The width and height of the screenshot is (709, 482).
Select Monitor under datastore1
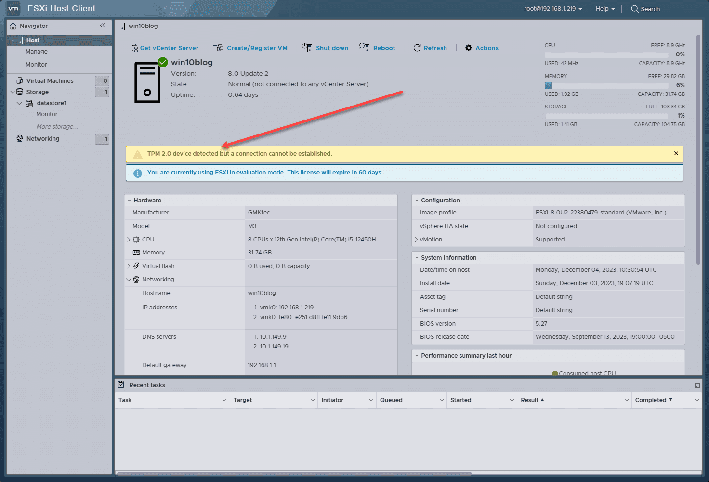tap(47, 114)
